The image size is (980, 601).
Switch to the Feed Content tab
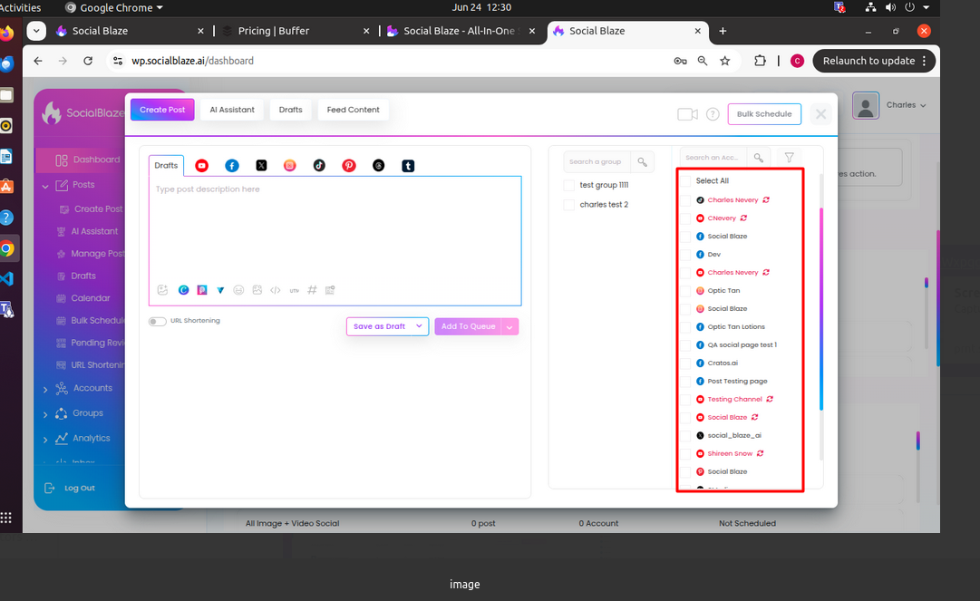[x=354, y=110]
